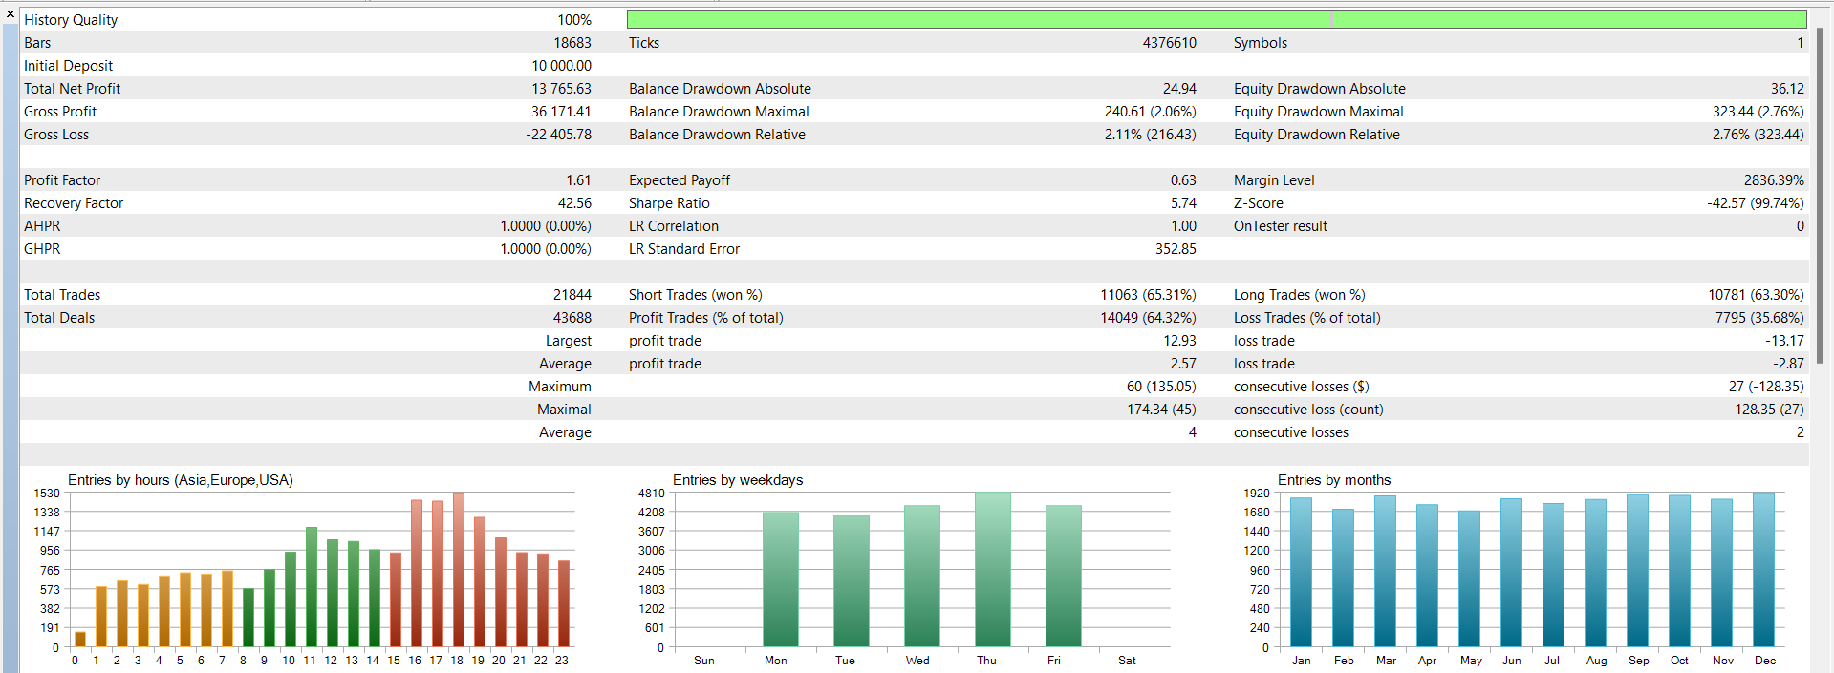This screenshot has width=1834, height=673.
Task: Click the hour 0 bar in hours chart
Action: tap(80, 640)
